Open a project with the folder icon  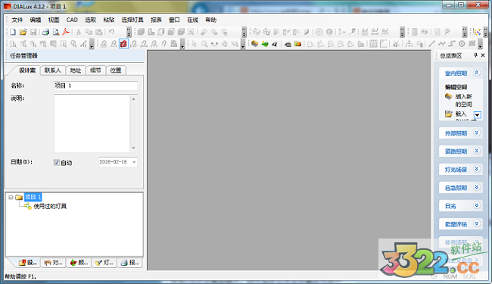tap(23, 32)
